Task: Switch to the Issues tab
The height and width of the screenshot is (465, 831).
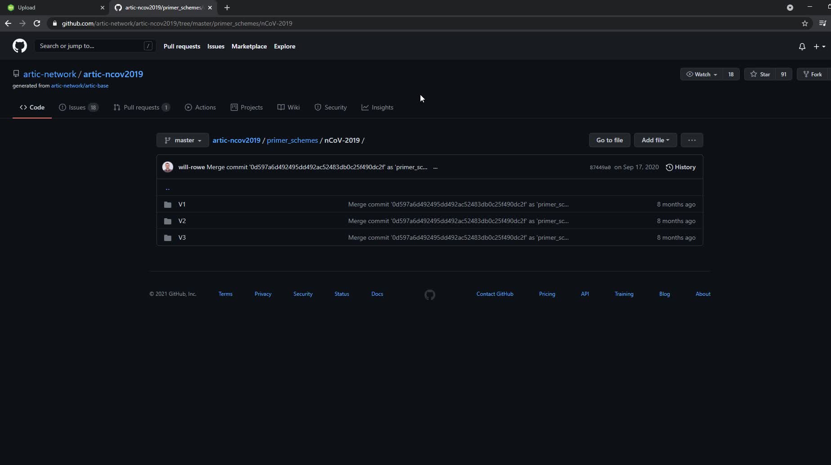Action: tap(78, 107)
